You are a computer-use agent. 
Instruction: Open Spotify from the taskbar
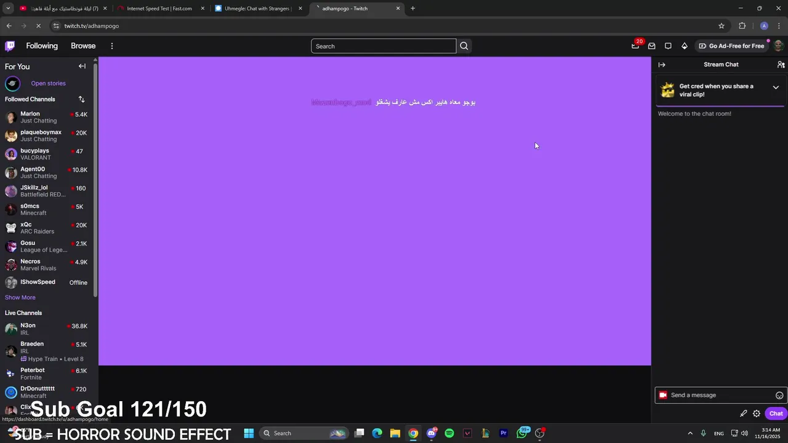449,433
